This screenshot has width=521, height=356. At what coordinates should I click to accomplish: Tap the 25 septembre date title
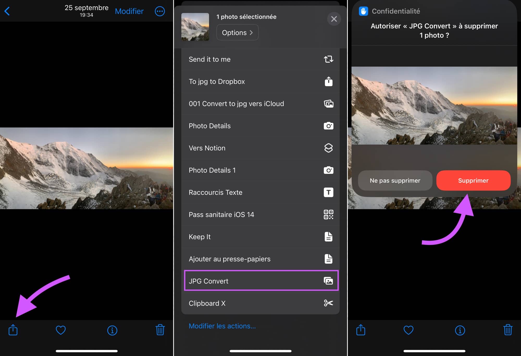coord(86,8)
